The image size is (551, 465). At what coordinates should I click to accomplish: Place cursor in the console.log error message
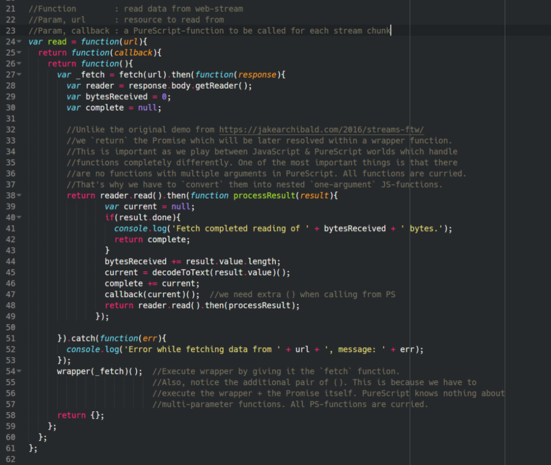point(215,349)
